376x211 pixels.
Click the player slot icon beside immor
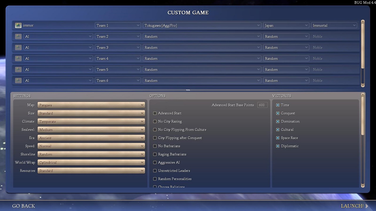pyautogui.click(x=18, y=25)
